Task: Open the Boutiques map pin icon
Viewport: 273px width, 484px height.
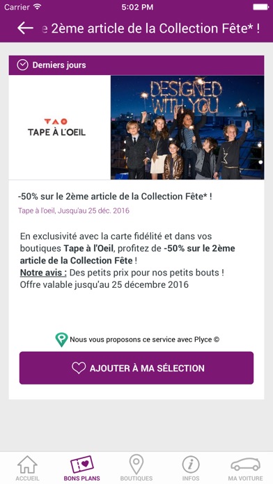Action: pos(136,464)
